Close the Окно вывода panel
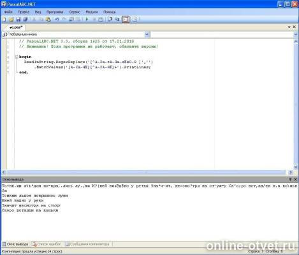Screen dimensions: 299x255 click(x=295, y=179)
